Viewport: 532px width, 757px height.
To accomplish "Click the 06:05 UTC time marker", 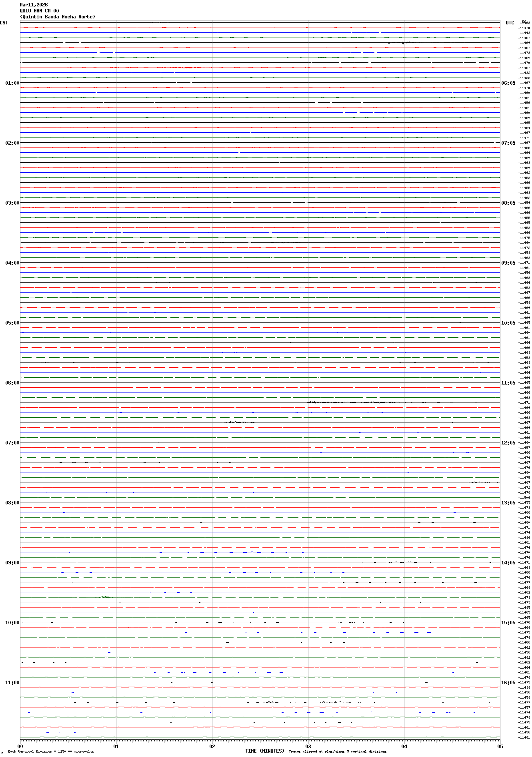I will [x=508, y=83].
